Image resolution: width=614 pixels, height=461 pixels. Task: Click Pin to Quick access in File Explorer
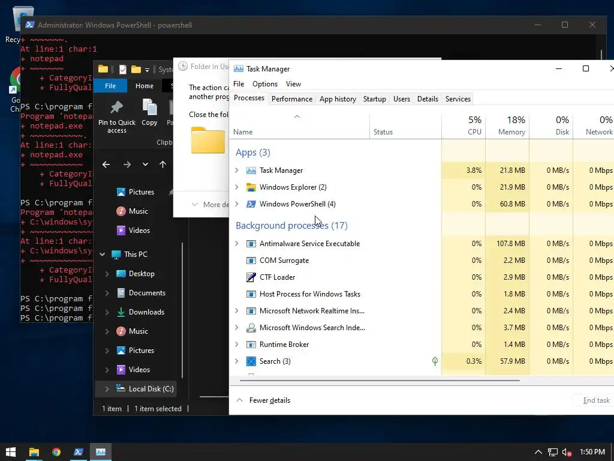pyautogui.click(x=117, y=117)
